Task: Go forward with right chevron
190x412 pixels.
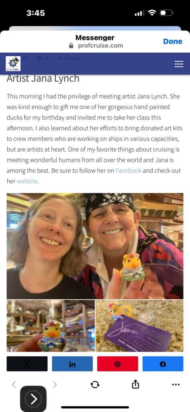Action: pos(55,385)
